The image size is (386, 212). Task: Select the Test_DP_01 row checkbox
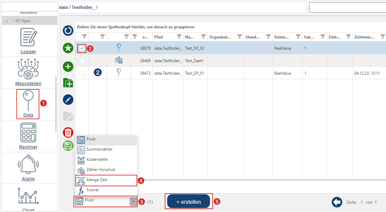[x=82, y=73]
